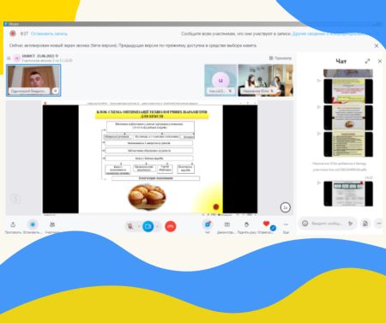Expand the chat panel with arrows icon
This screenshot has height=323, width=386.
click(367, 61)
